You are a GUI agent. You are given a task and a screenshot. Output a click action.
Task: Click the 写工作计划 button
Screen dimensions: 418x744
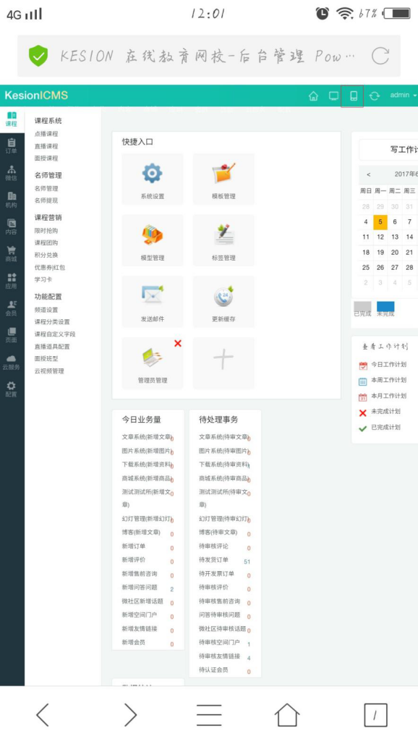[x=388, y=150]
